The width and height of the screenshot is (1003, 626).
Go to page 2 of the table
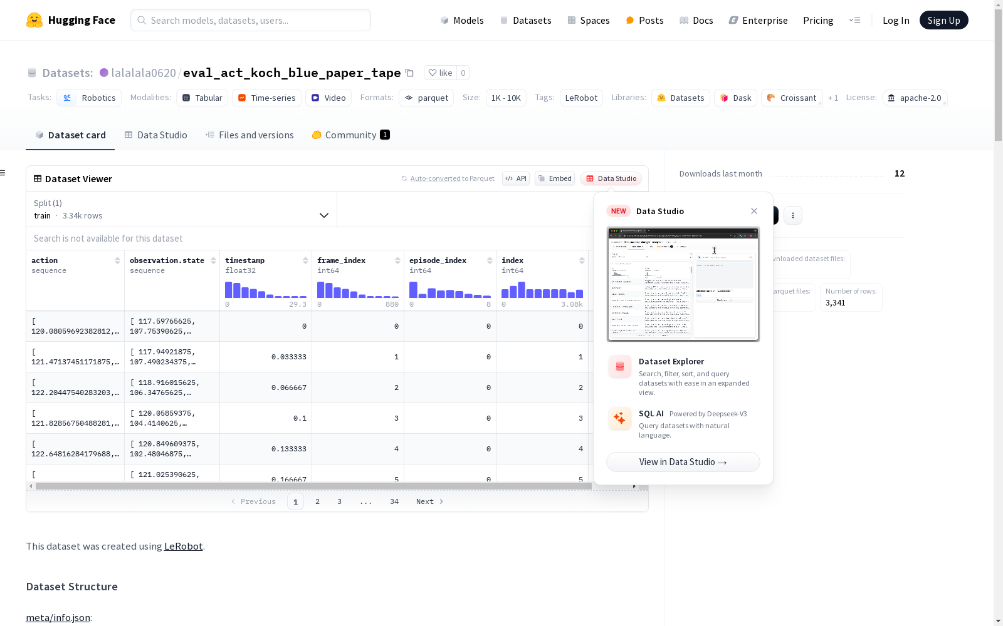coord(318,501)
